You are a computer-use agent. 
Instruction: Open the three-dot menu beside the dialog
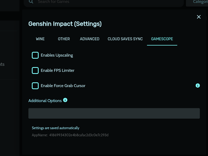206,18
